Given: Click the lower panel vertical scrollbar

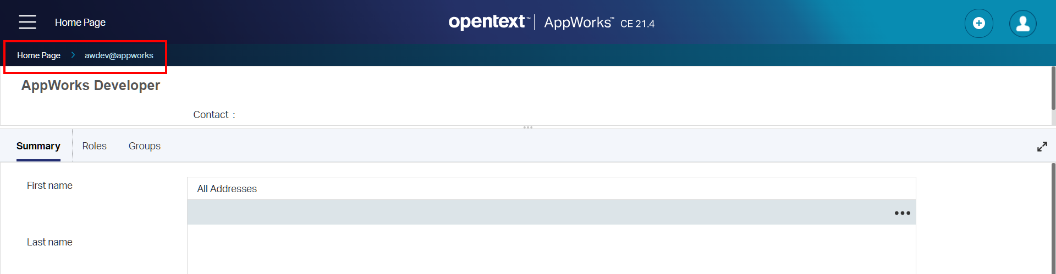Looking at the screenshot, I should 1053,220.
